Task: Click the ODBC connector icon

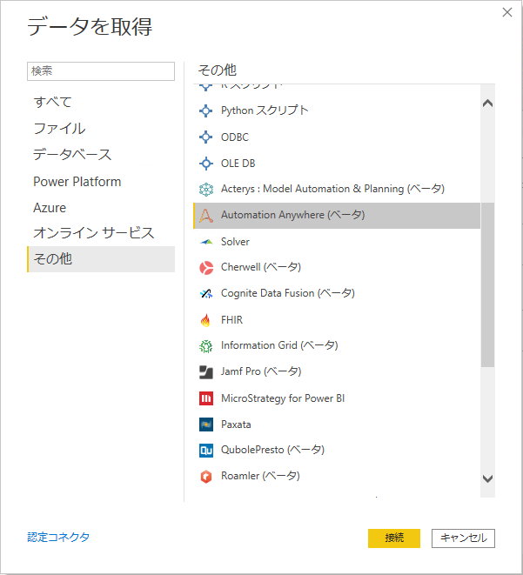Action: pos(205,137)
